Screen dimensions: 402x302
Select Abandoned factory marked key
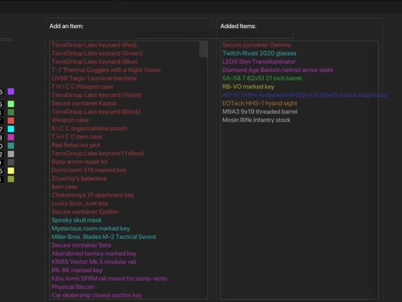pyautogui.click(x=94, y=254)
